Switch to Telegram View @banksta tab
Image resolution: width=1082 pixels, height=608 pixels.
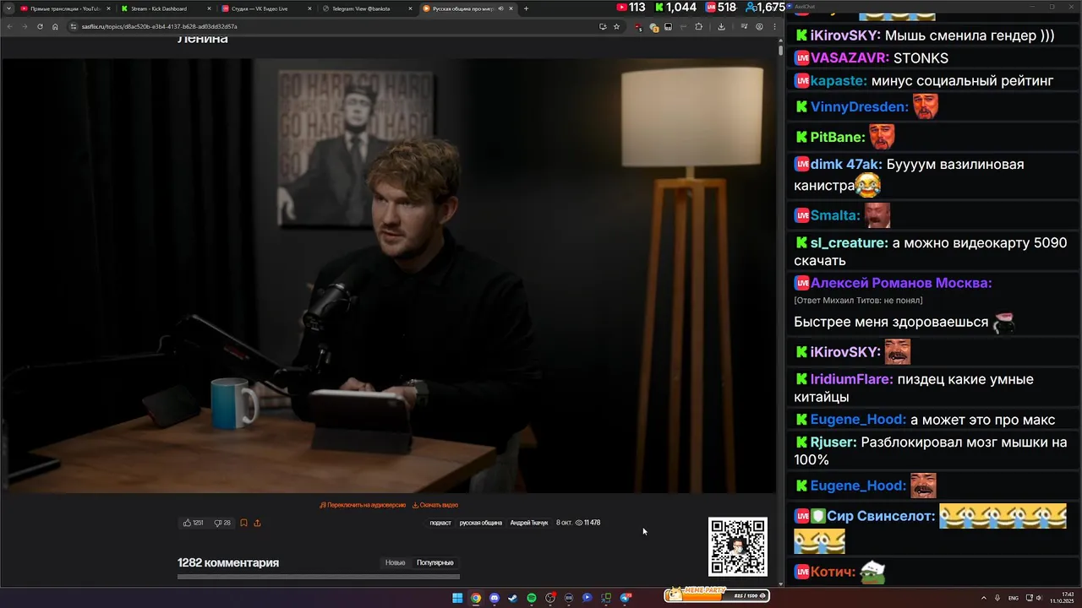[x=367, y=8]
